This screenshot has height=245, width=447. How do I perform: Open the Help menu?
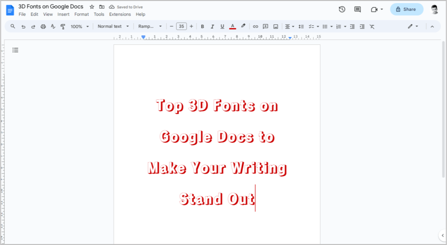point(140,14)
